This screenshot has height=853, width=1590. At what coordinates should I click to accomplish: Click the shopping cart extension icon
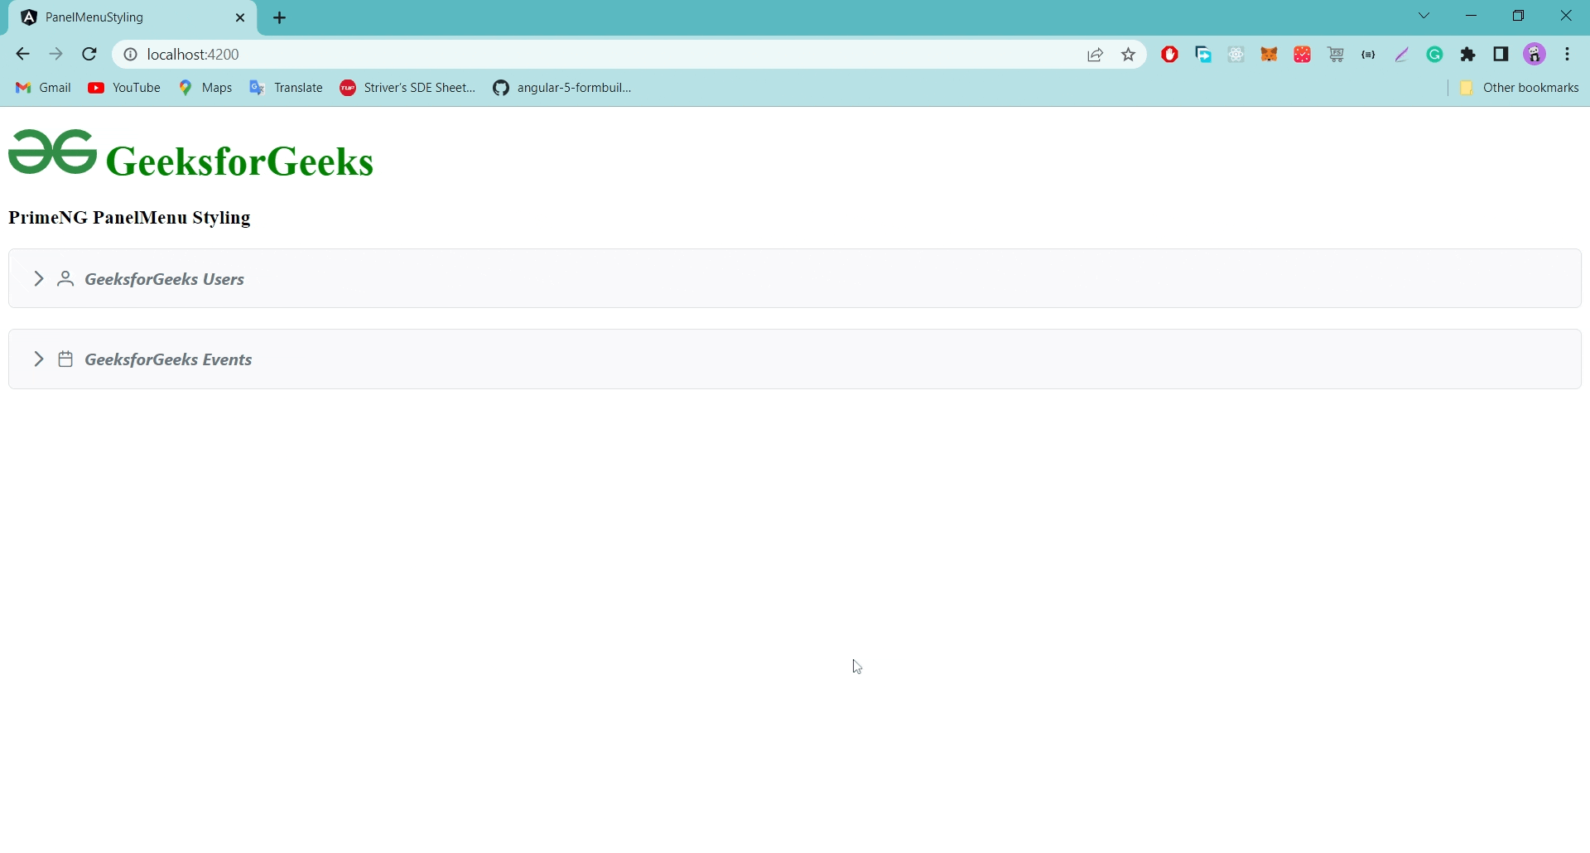tap(1337, 55)
